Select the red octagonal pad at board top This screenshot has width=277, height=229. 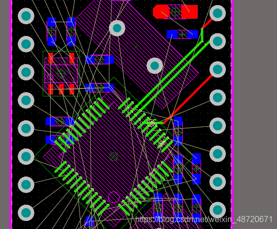[x=161, y=12]
